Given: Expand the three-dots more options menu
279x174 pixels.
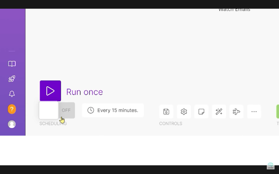Looking at the screenshot, I should point(254,112).
